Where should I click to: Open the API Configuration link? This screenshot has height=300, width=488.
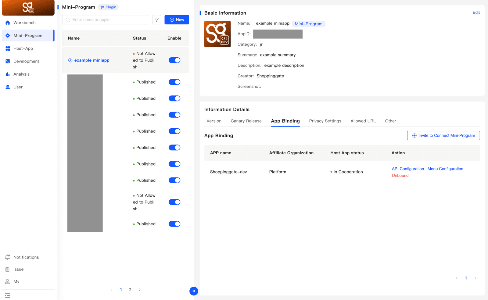tap(408, 169)
